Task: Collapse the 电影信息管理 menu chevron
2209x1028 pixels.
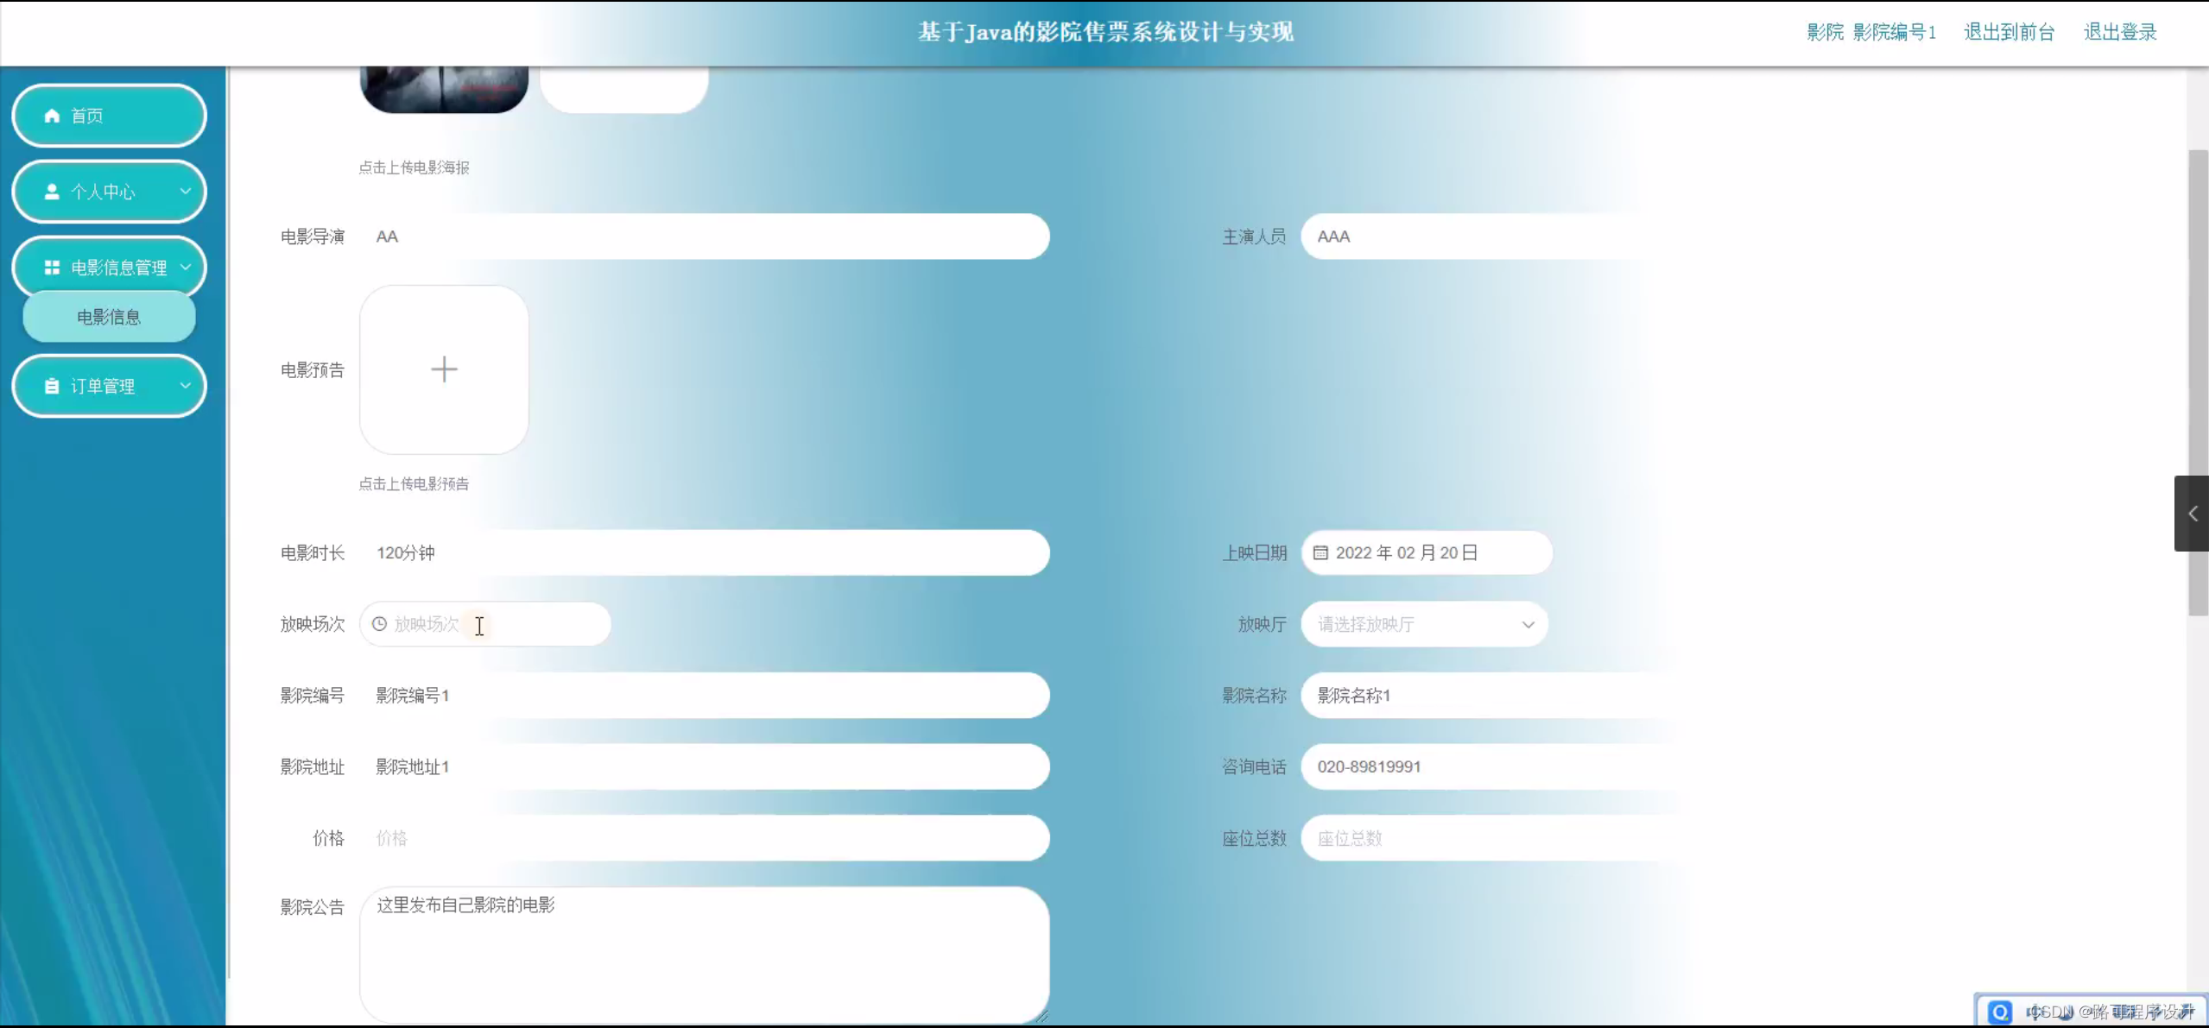Action: pyautogui.click(x=185, y=267)
